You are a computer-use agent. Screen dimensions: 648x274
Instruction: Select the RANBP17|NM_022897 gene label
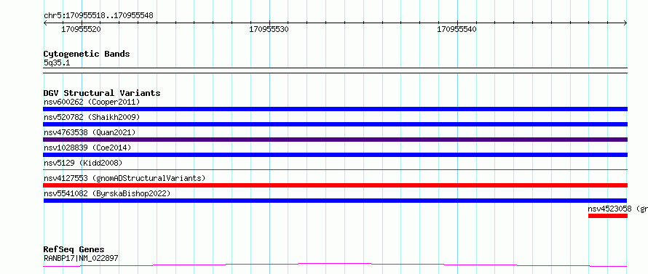click(x=81, y=259)
